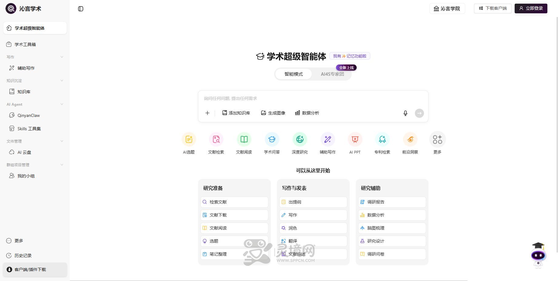The image size is (558, 281).
Task: Click 生成图像 in the input toolbar
Action: pyautogui.click(x=273, y=113)
